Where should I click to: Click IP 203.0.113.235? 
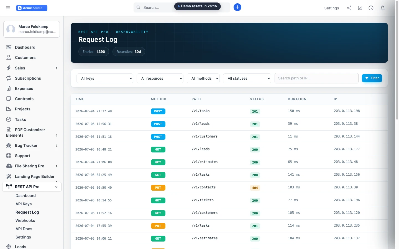coord(347,225)
